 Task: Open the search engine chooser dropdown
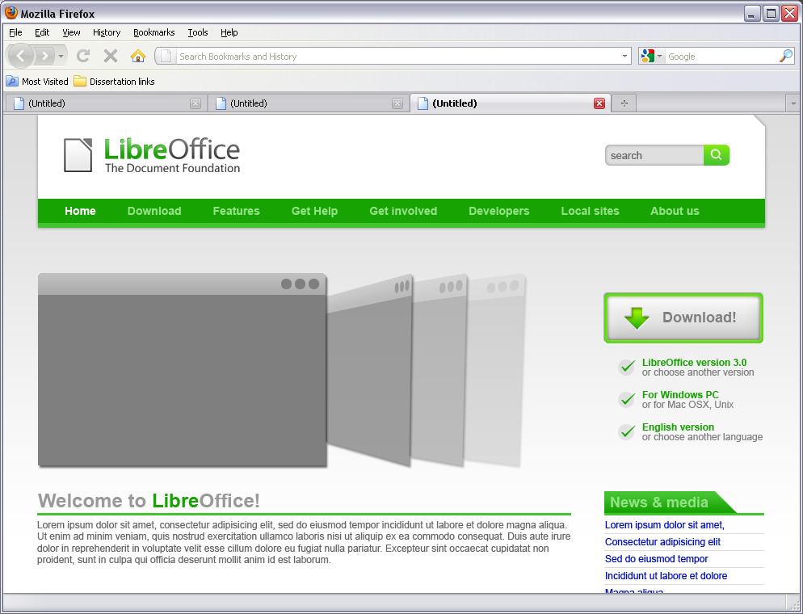coord(659,56)
